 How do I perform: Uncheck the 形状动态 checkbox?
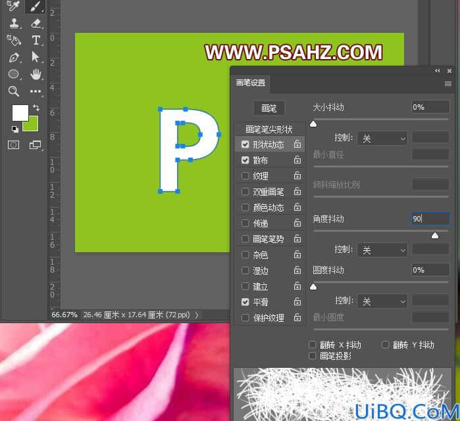pyautogui.click(x=245, y=144)
